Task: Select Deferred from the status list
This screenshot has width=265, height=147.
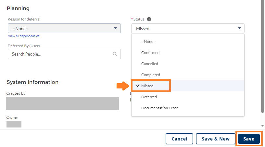Action: point(149,97)
